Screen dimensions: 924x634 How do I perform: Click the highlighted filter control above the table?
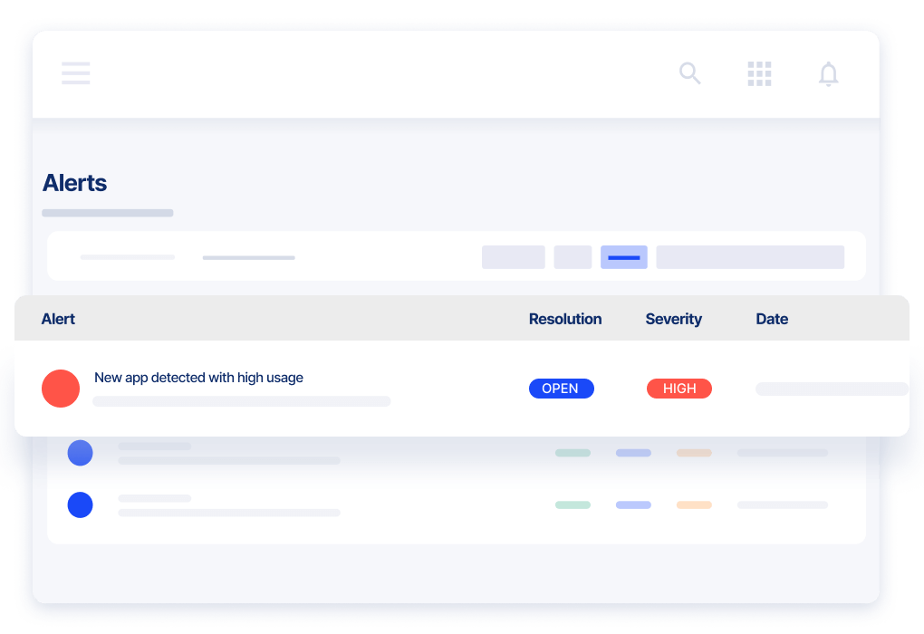623,257
